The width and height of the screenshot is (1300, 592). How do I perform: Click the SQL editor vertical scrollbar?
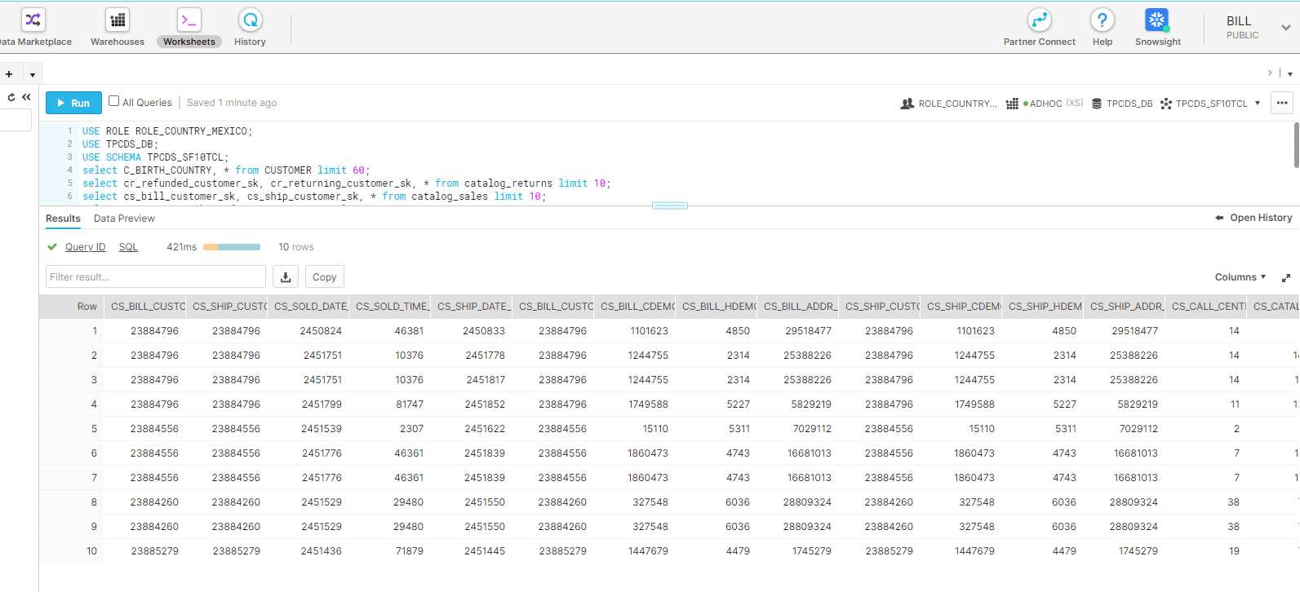pos(1297,145)
